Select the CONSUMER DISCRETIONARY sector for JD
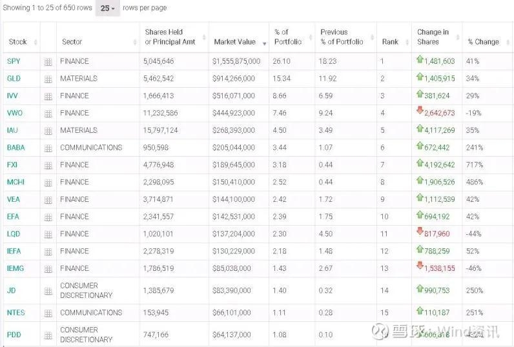This screenshot has height=347, width=514. (x=87, y=291)
